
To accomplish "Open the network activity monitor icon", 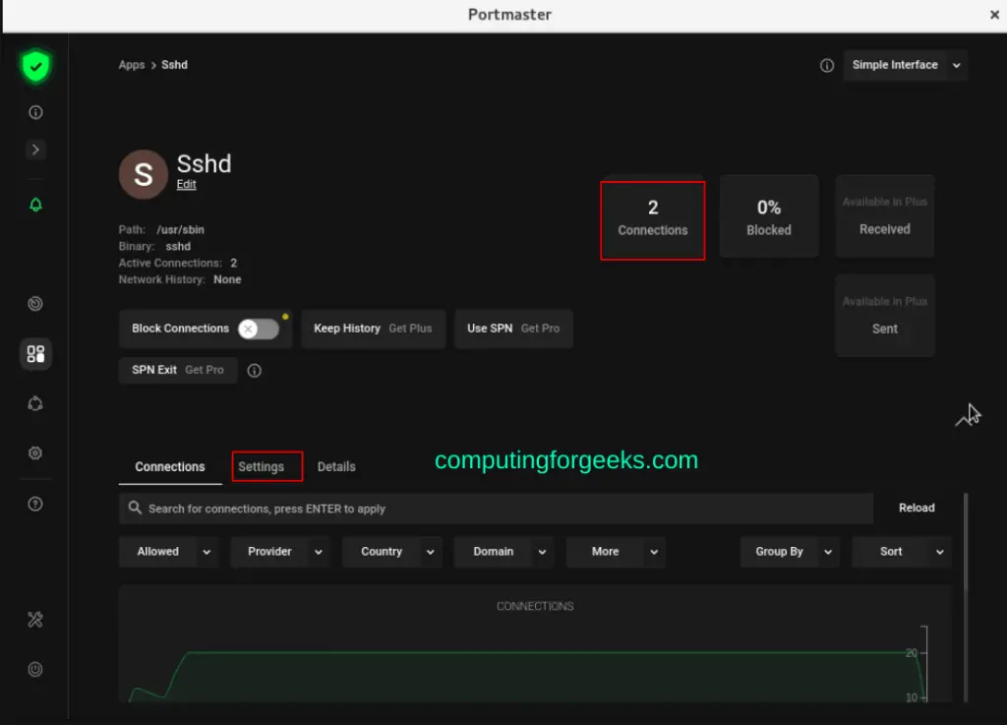I will [x=35, y=304].
